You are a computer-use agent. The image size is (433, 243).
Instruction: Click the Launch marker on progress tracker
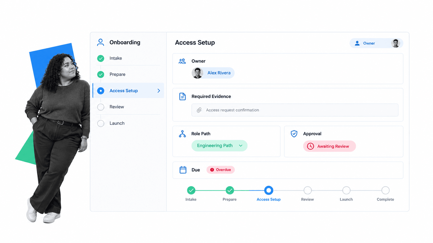click(x=346, y=191)
